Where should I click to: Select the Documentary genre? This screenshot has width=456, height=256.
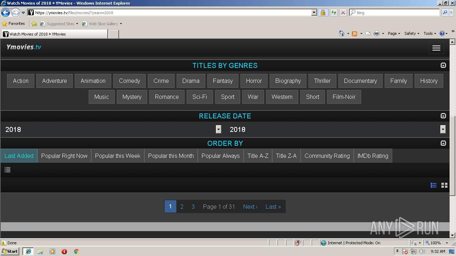pyautogui.click(x=361, y=81)
